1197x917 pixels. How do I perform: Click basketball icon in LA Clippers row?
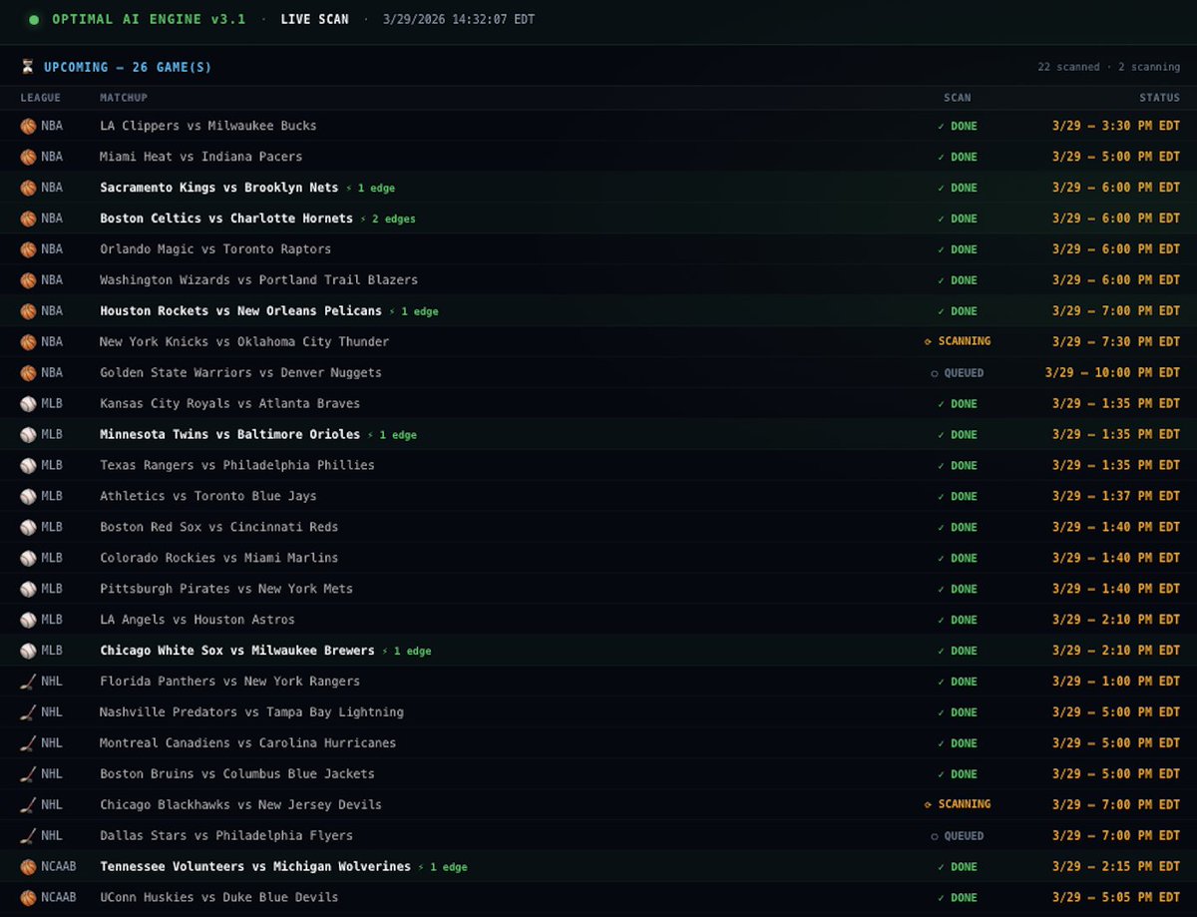(x=28, y=126)
